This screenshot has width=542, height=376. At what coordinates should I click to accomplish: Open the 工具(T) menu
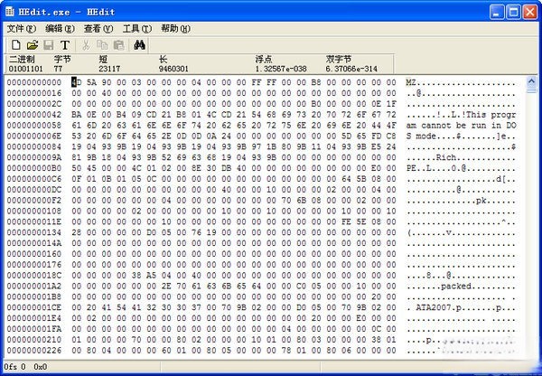click(137, 28)
